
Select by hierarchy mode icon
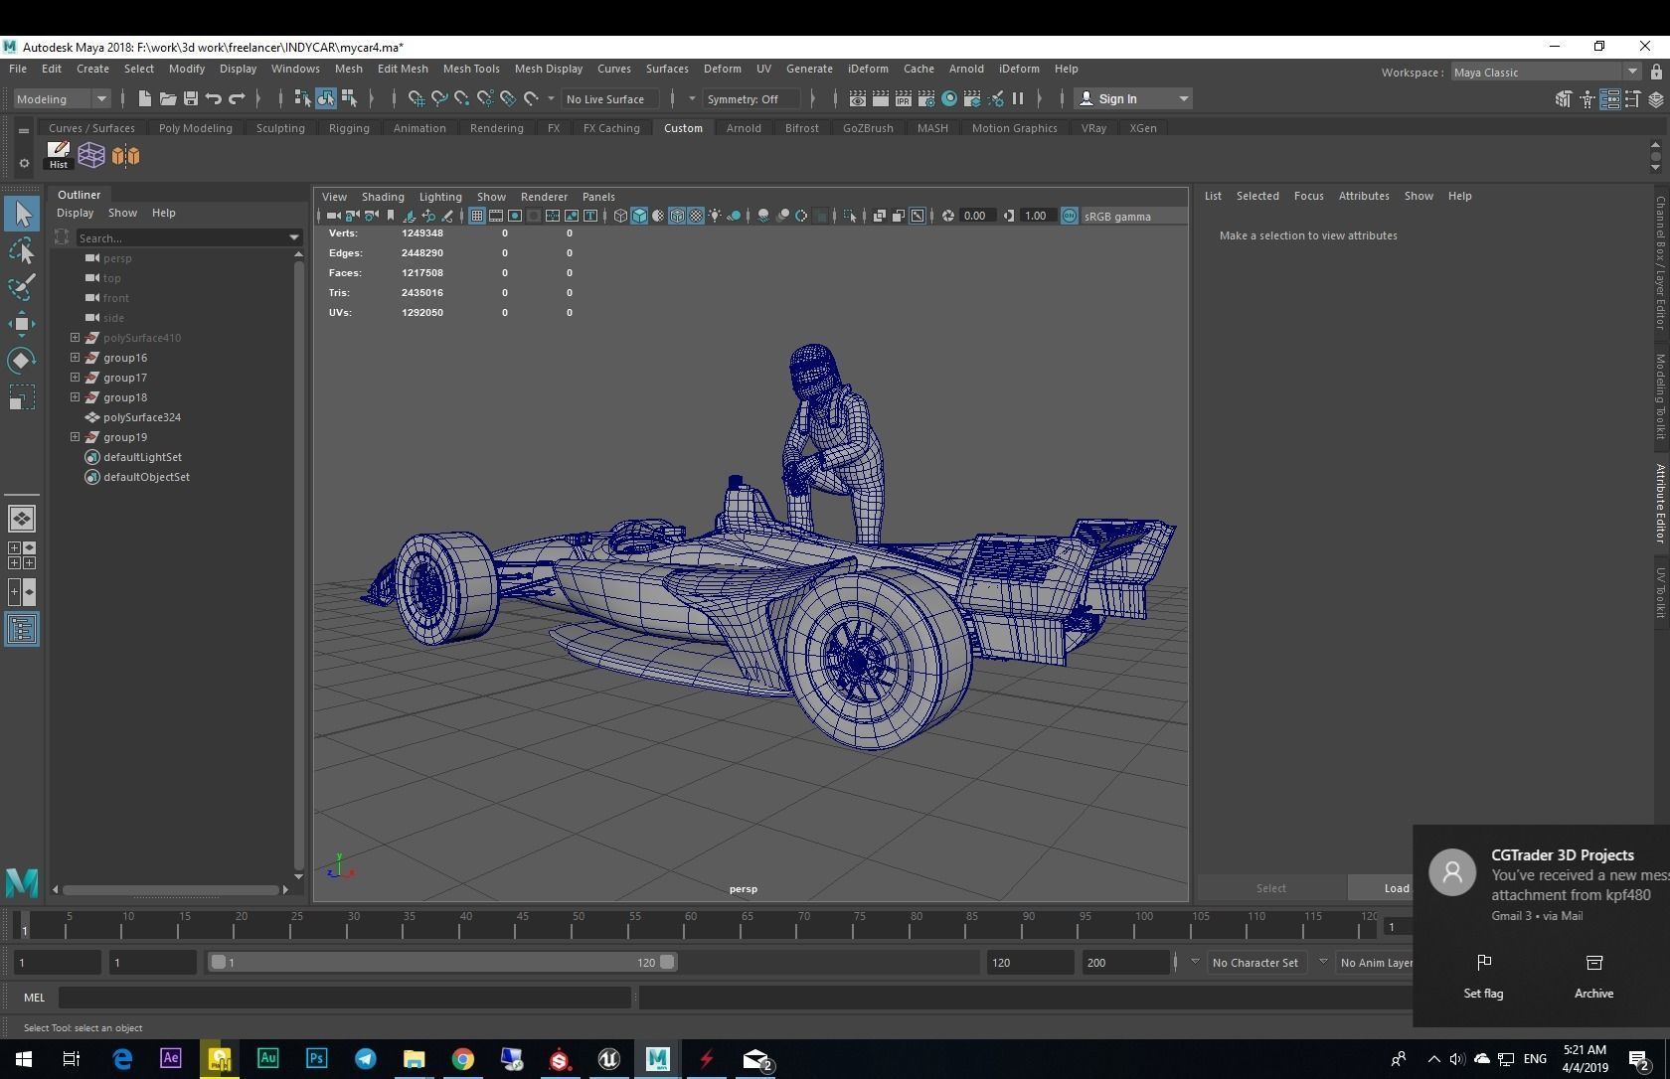302,98
